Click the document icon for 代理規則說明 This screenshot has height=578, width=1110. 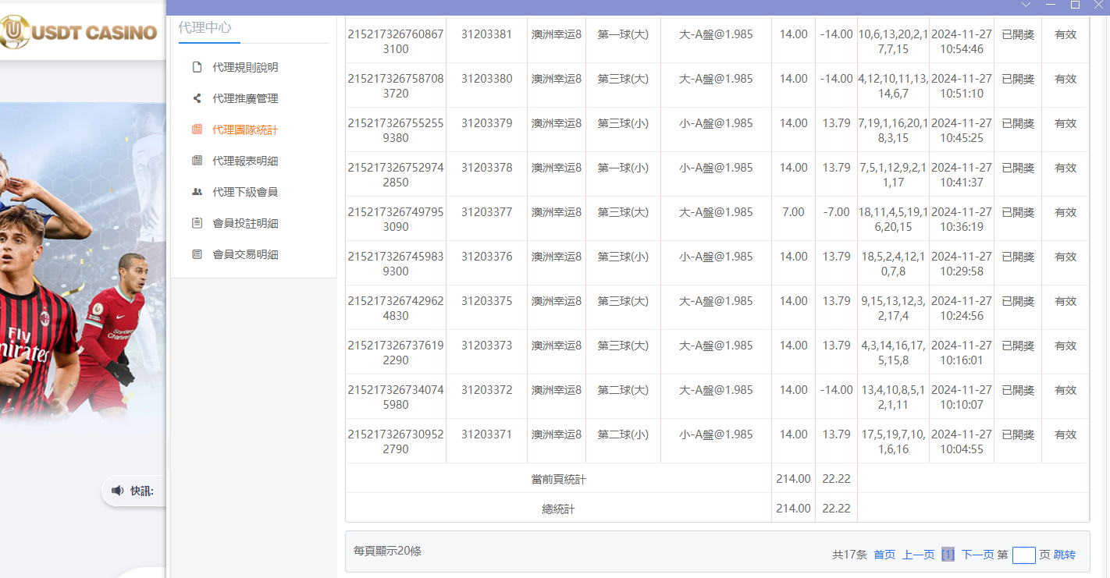click(x=197, y=68)
